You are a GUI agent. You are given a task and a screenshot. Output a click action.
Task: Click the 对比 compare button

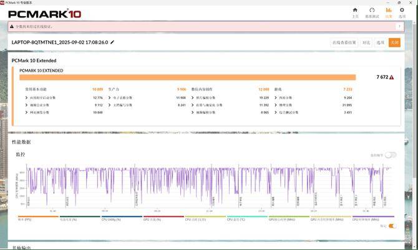(366, 42)
